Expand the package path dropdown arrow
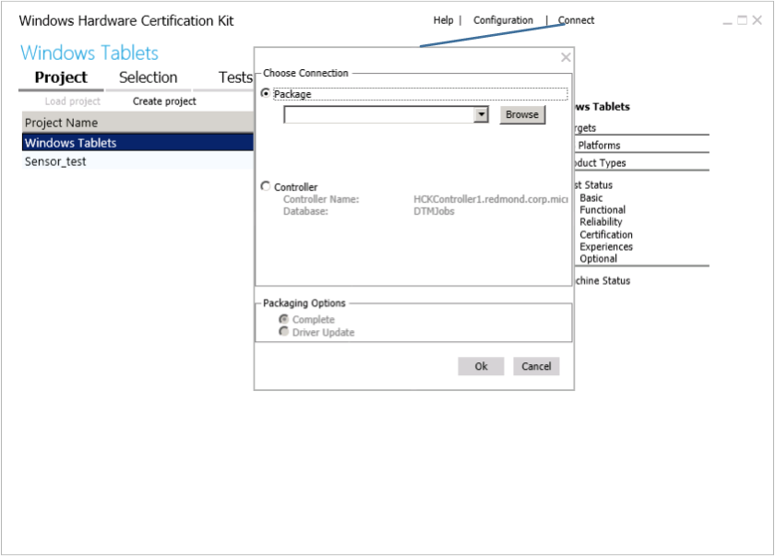Screen dimensions: 775x556 [481, 114]
